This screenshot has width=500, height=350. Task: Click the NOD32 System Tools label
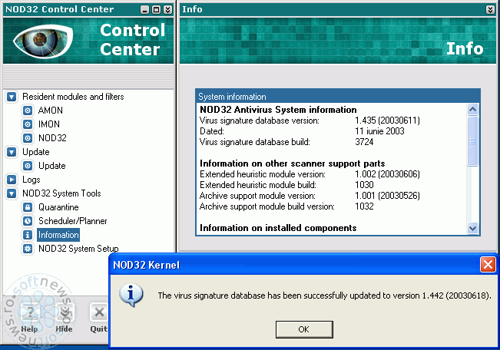pyautogui.click(x=61, y=193)
